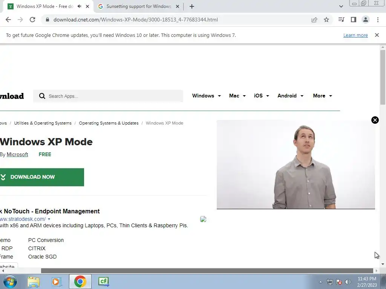Close the Sunsetting support tab
The width and height of the screenshot is (386, 289).
tap(178, 6)
